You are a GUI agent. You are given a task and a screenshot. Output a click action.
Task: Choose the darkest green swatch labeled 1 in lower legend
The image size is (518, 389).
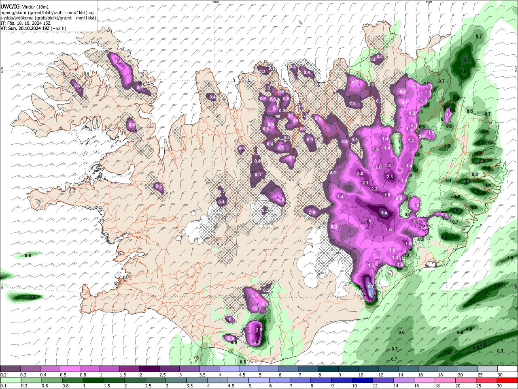tap(93, 380)
